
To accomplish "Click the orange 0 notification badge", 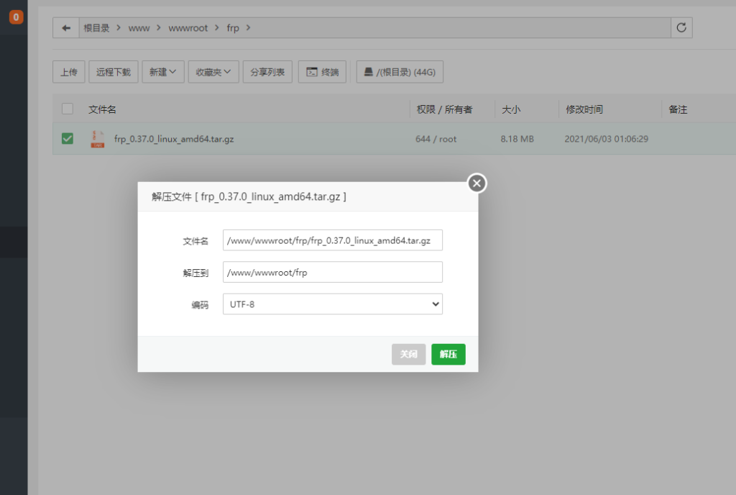I will point(16,17).
